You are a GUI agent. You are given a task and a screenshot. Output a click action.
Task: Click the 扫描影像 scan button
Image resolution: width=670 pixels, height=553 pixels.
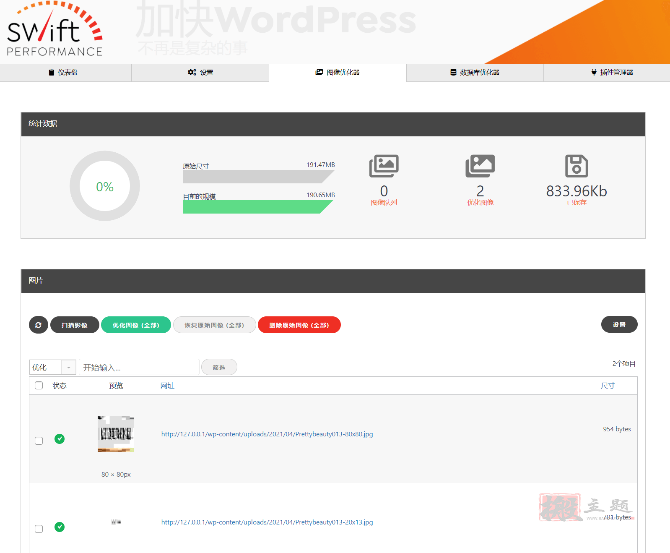pos(75,325)
